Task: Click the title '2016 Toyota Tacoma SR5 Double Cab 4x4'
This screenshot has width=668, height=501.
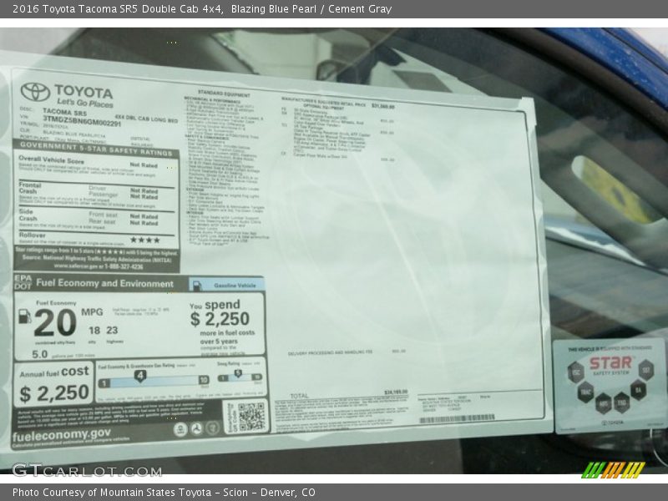Action: [118, 9]
